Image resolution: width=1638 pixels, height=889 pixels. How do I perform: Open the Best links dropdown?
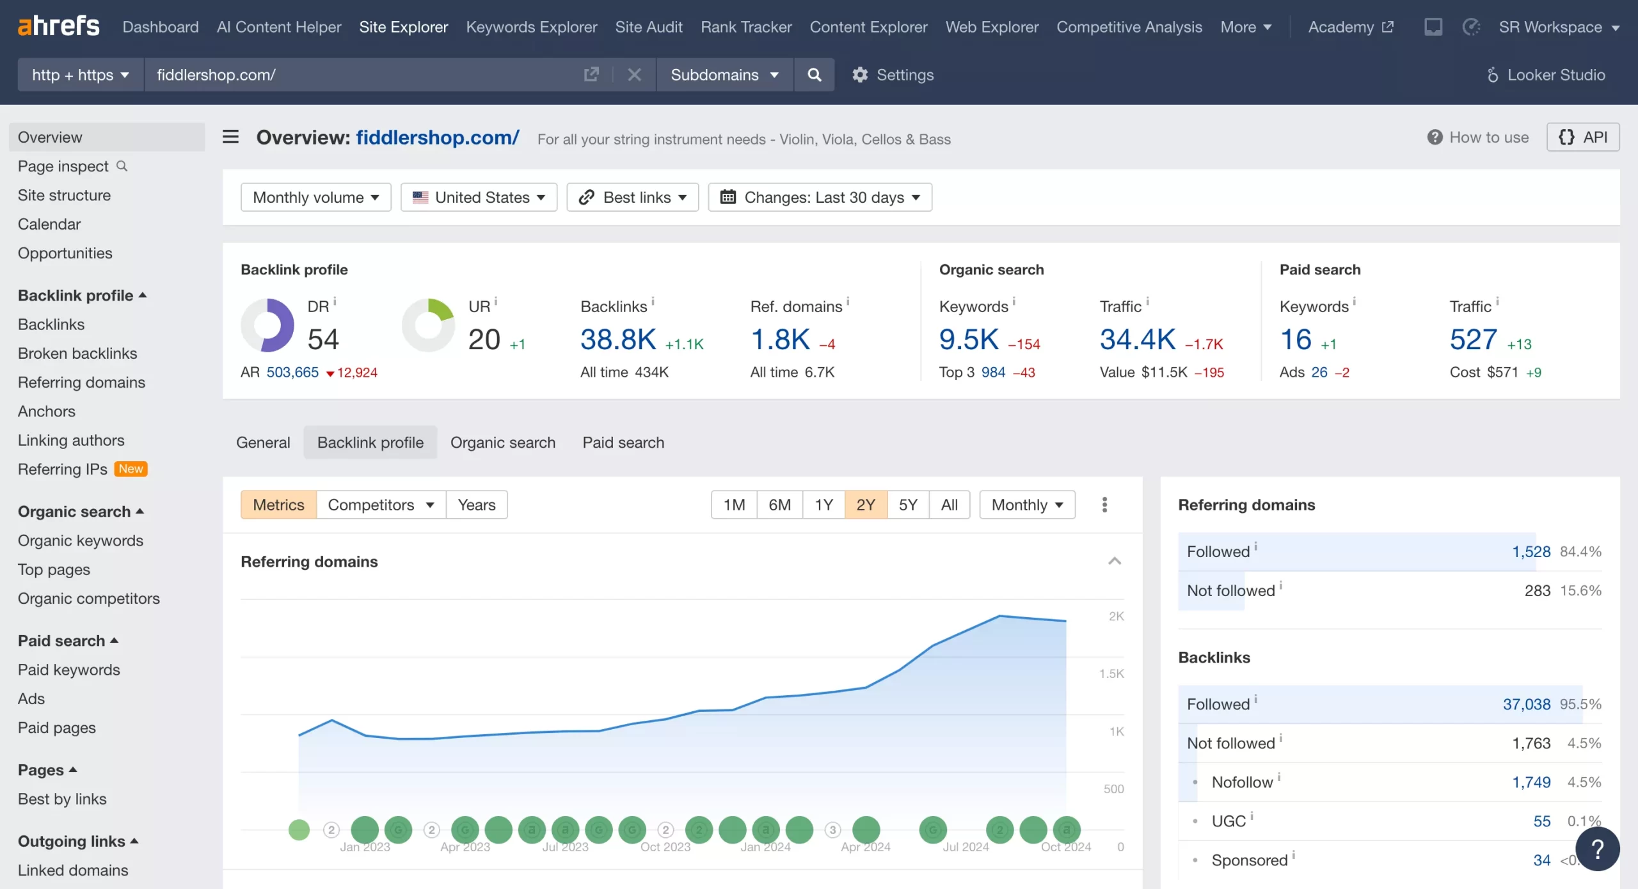[x=633, y=197]
